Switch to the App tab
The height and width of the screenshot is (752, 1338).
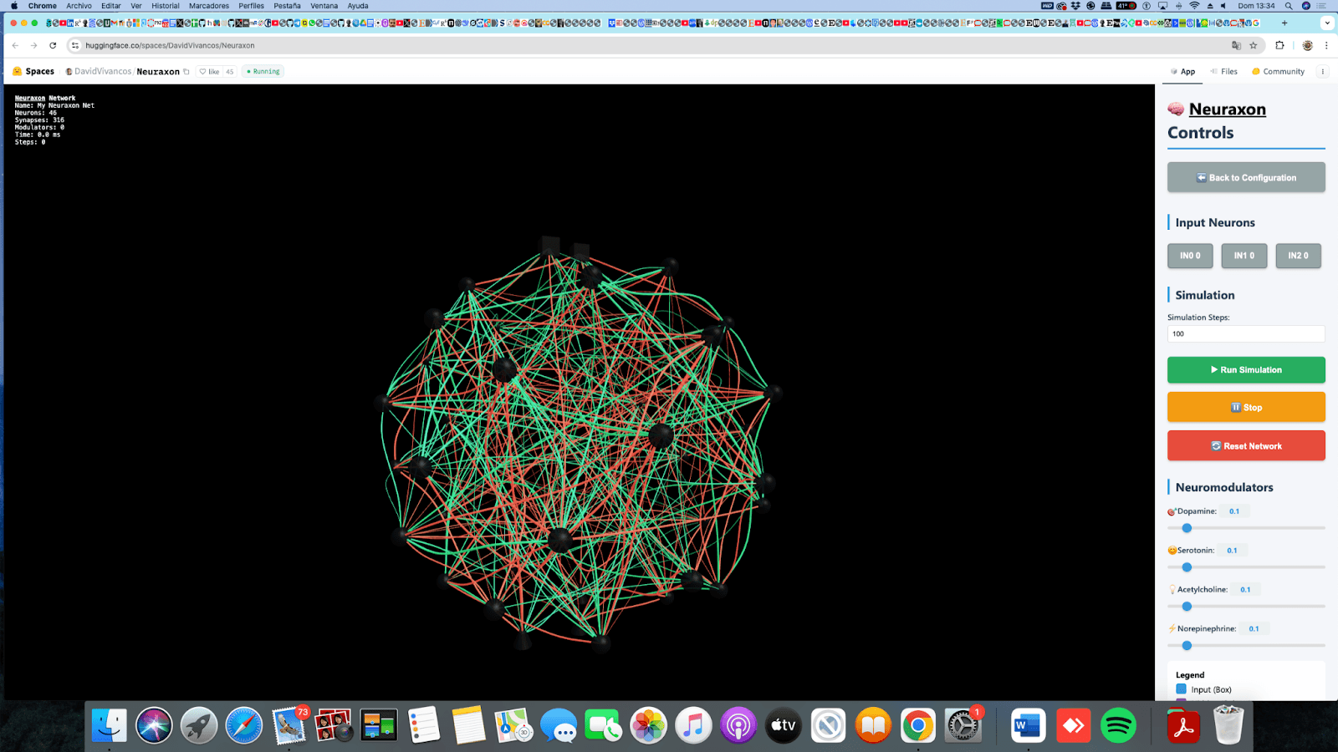point(1182,72)
